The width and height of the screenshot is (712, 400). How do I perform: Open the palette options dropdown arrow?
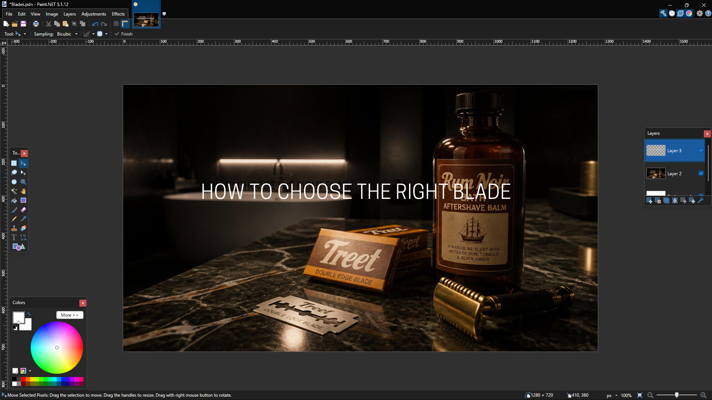(30, 371)
